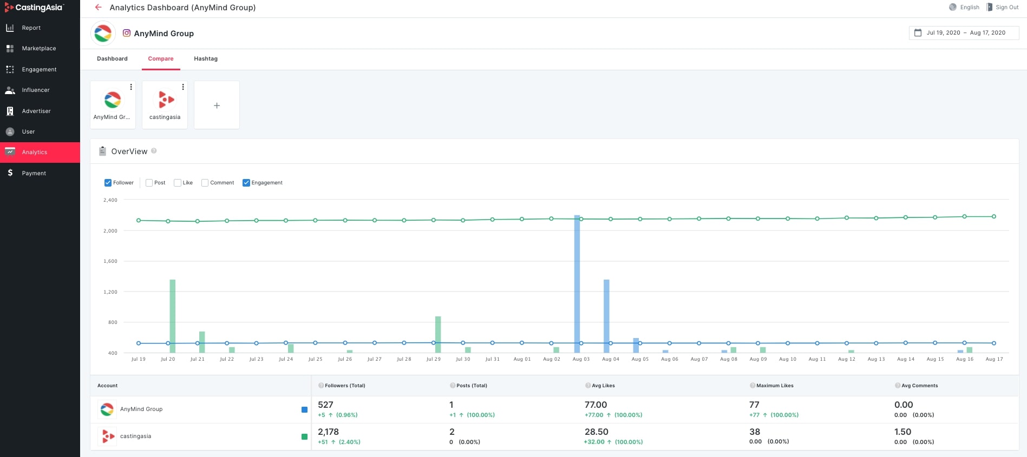Screen dimensions: 1027x457
Task: Click Avg Likes value 77.00
Action: 596,405
